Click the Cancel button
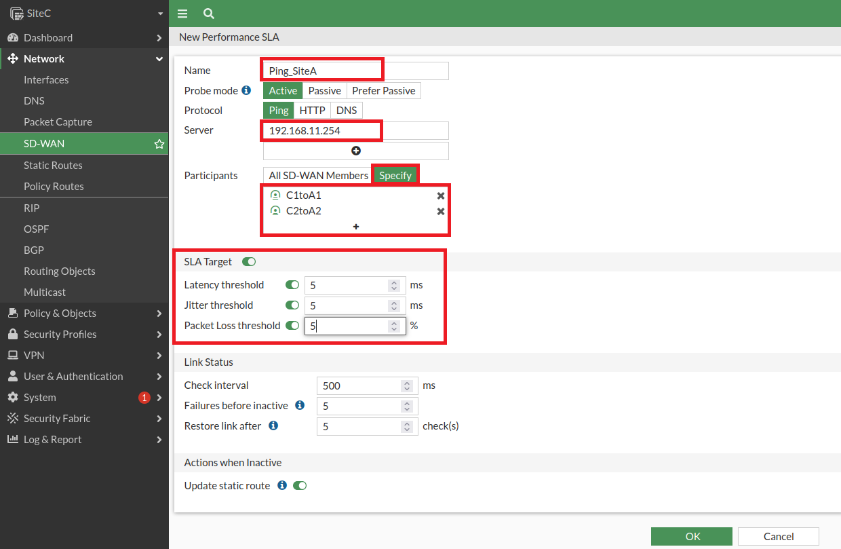 (x=779, y=536)
